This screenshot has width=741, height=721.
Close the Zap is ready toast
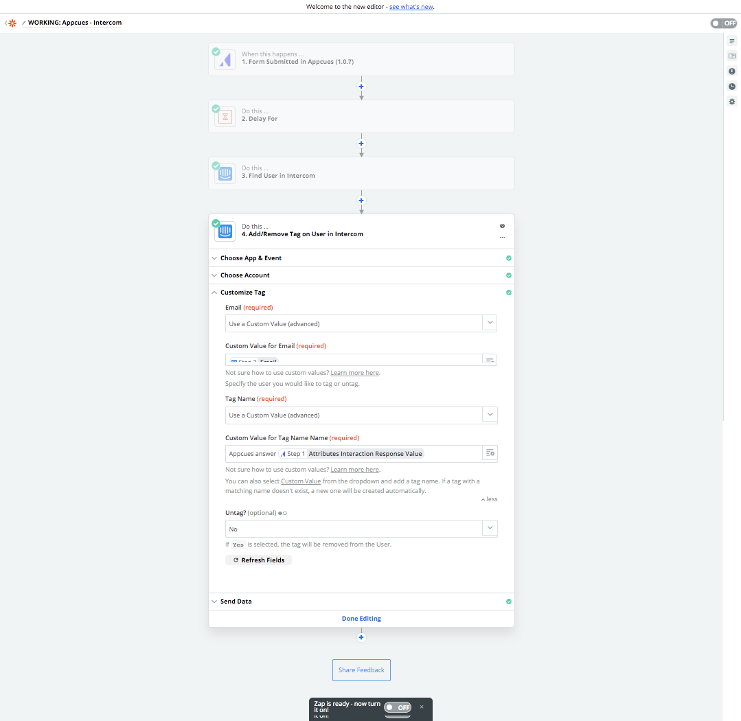(422, 707)
